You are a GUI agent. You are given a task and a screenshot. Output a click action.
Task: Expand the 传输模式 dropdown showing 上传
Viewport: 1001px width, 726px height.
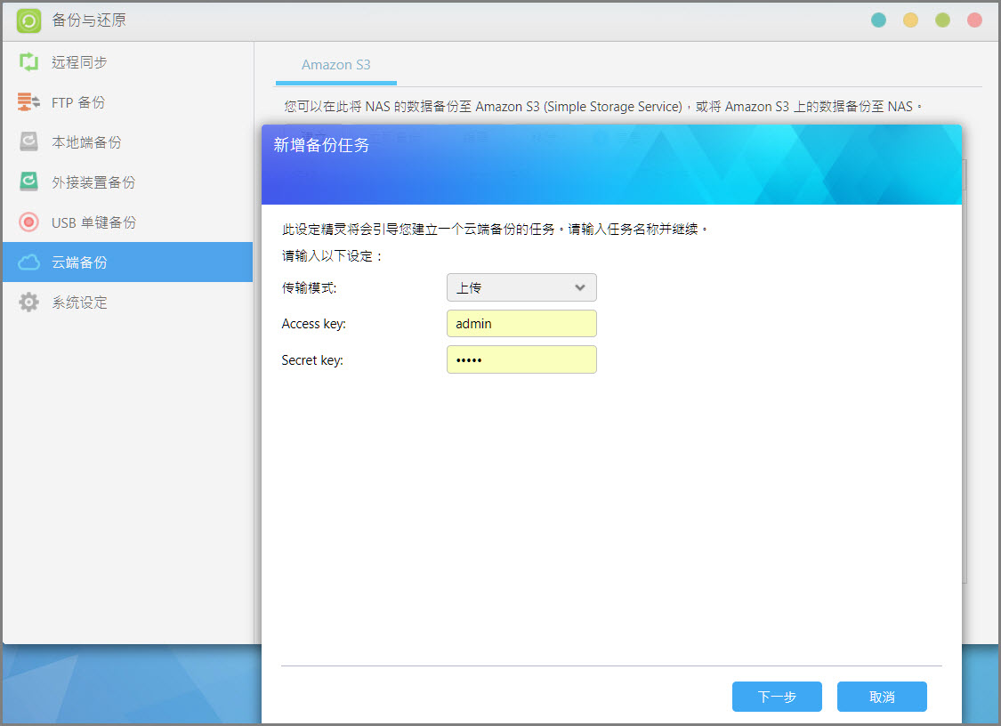pos(521,287)
